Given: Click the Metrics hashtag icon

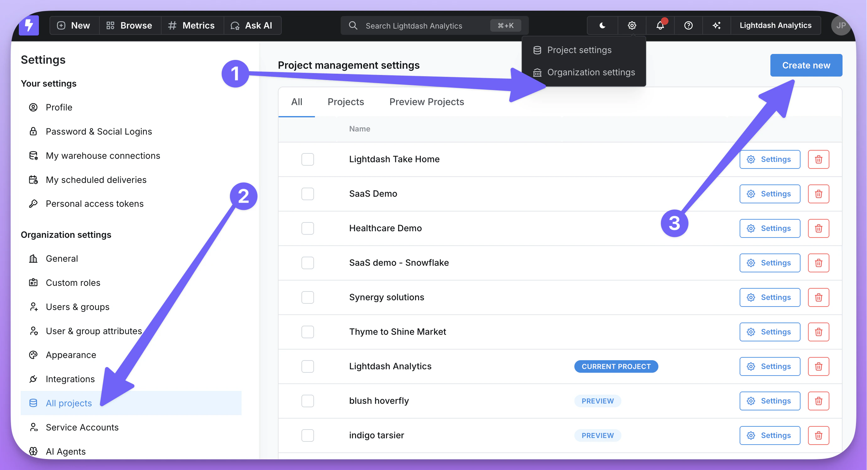Looking at the screenshot, I should click(172, 25).
